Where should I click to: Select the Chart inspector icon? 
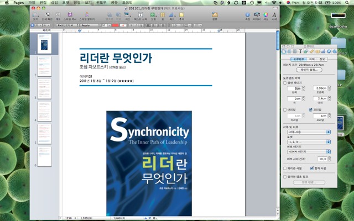coord(323,51)
